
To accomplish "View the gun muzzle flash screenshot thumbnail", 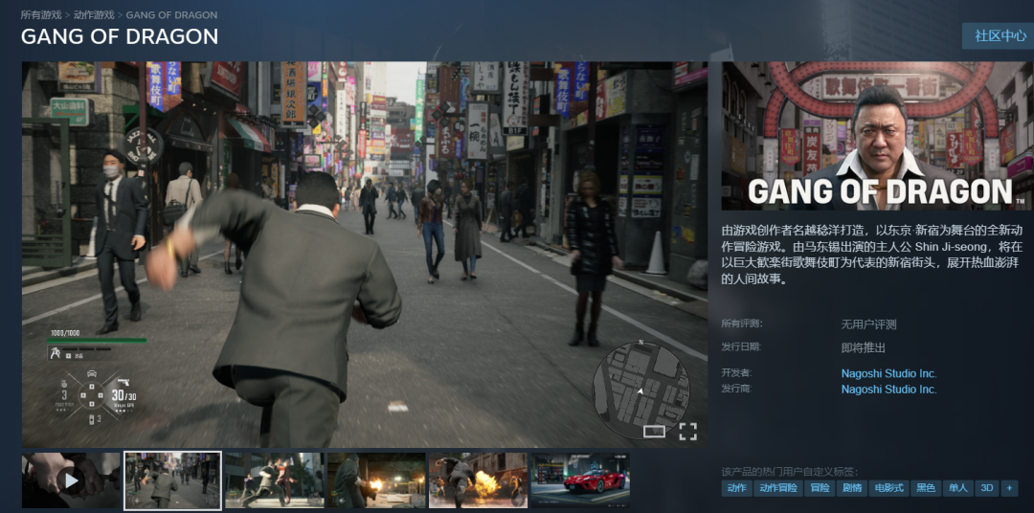I will click(x=377, y=480).
